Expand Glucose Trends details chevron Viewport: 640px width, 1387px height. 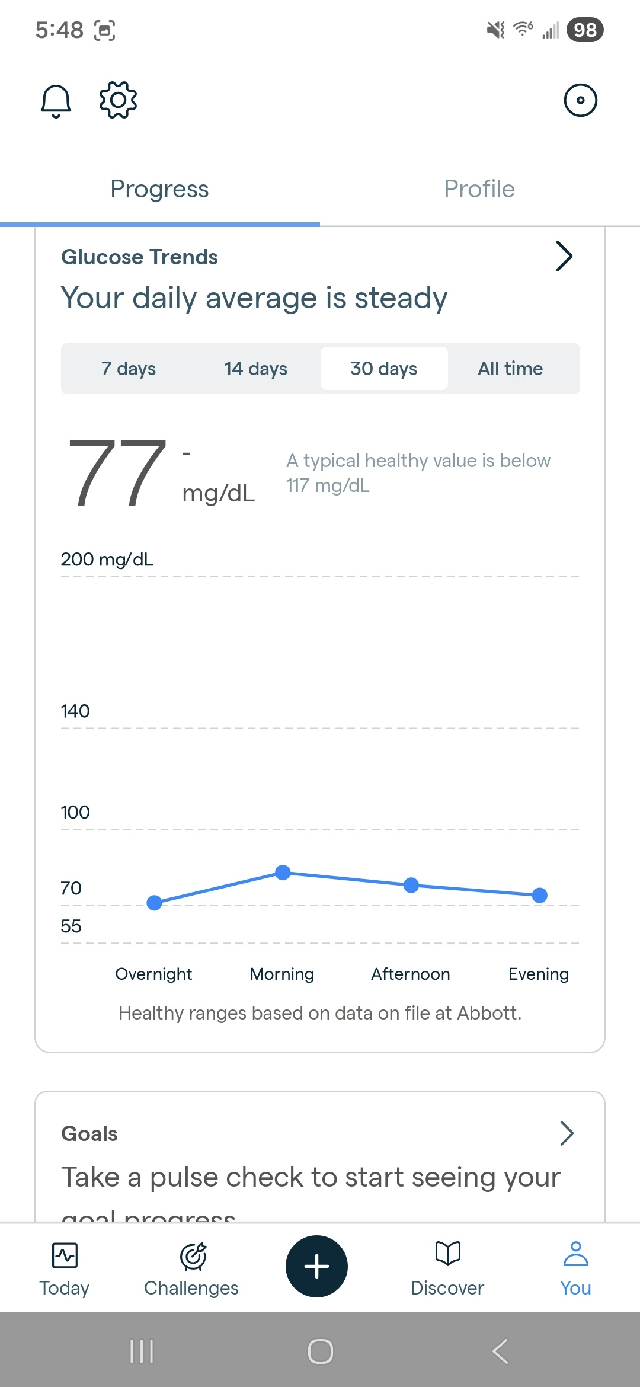coord(564,257)
